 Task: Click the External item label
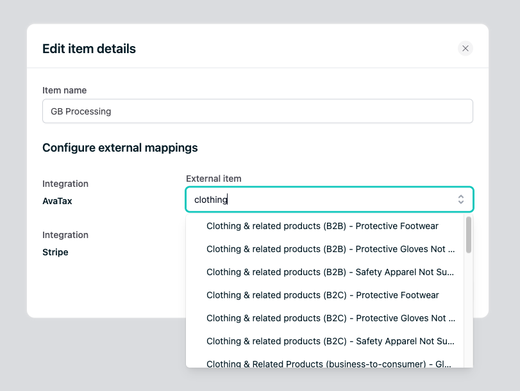coord(214,179)
